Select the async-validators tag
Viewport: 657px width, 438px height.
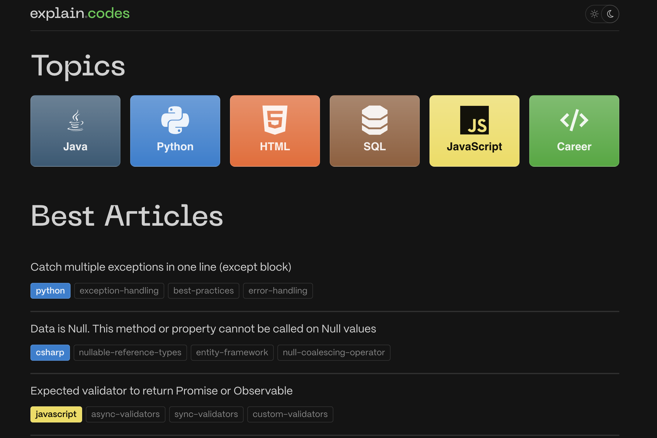[126, 414]
